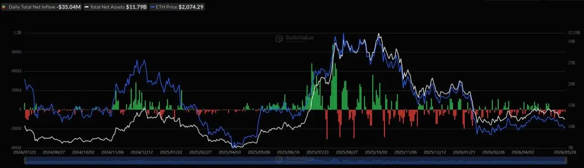Click the -600M left axis label
This screenshot has height=168, width=584.
(x=16, y=148)
